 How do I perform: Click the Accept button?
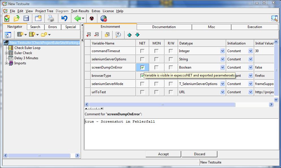tap(163, 154)
